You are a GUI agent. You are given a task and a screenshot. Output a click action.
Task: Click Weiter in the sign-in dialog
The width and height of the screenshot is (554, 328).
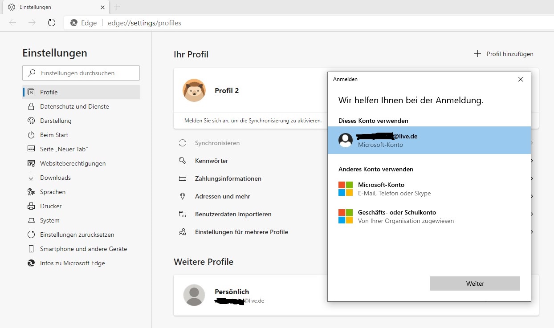point(475,283)
